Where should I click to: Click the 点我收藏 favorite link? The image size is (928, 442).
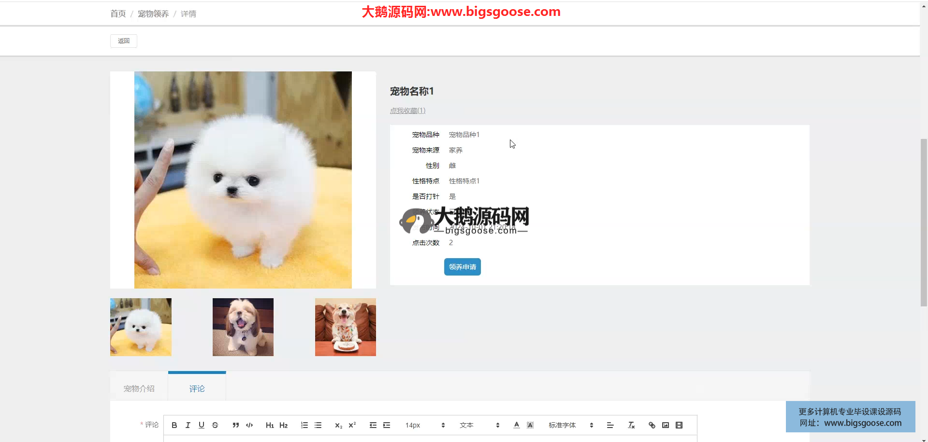[x=407, y=110]
